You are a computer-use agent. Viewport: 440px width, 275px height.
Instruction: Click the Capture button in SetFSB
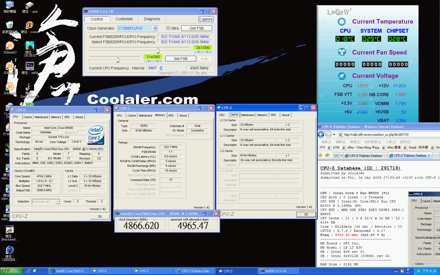pos(206,19)
